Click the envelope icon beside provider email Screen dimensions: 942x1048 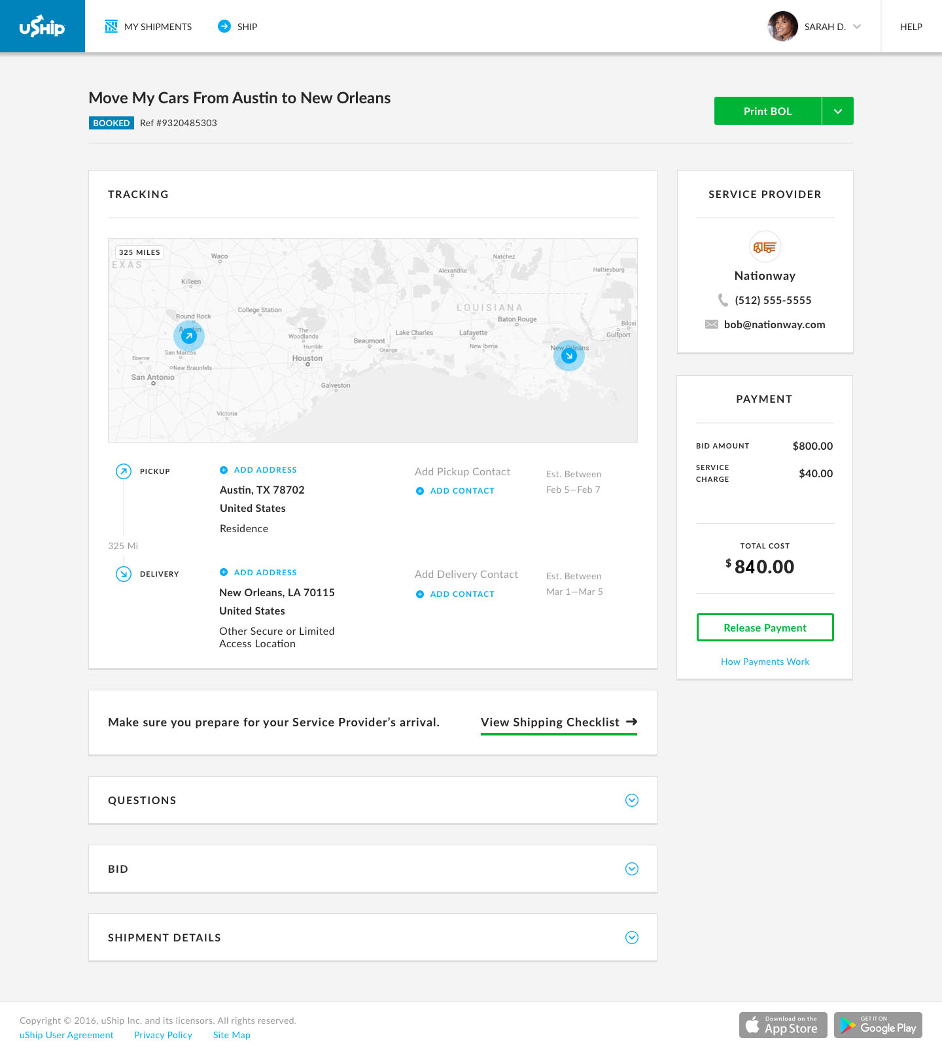click(712, 324)
